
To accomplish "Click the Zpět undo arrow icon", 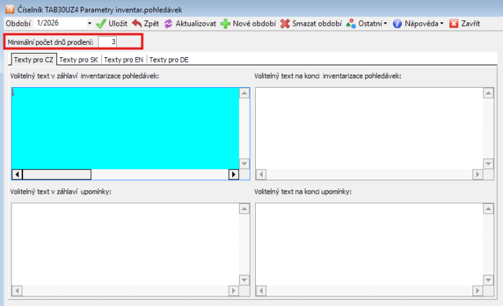I will point(136,24).
